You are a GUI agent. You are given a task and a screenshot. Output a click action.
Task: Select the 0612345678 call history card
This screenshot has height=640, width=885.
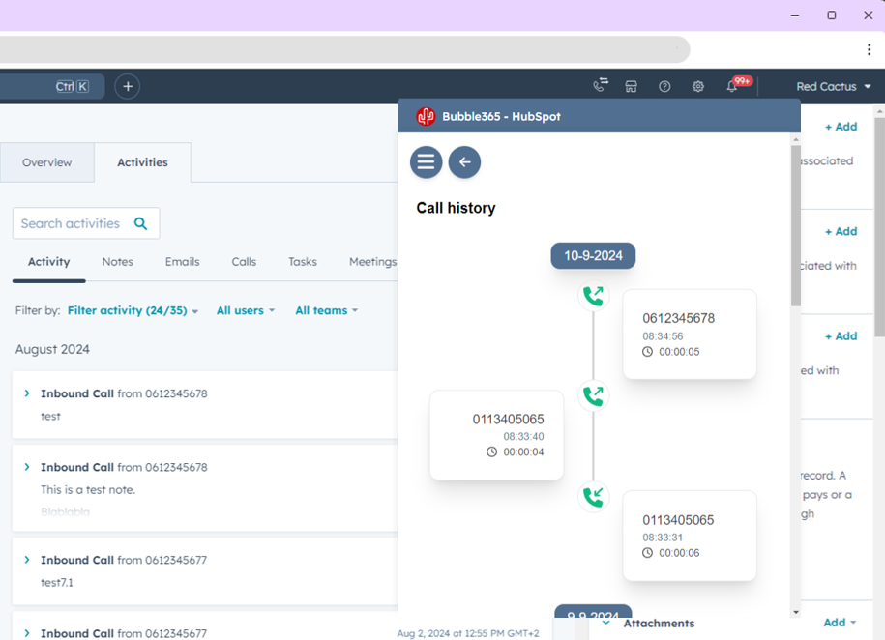point(690,334)
